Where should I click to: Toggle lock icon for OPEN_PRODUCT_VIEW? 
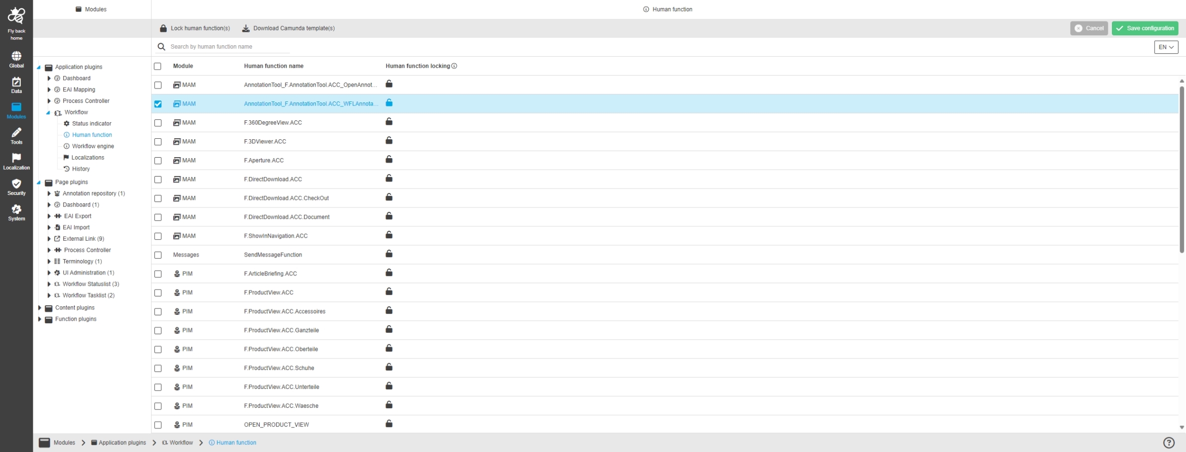point(389,424)
